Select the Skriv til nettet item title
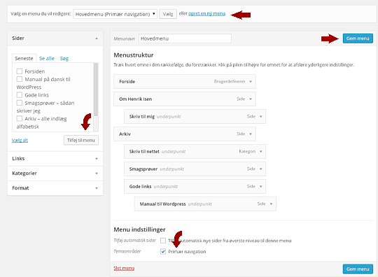This screenshot has height=277, width=378. 144,152
